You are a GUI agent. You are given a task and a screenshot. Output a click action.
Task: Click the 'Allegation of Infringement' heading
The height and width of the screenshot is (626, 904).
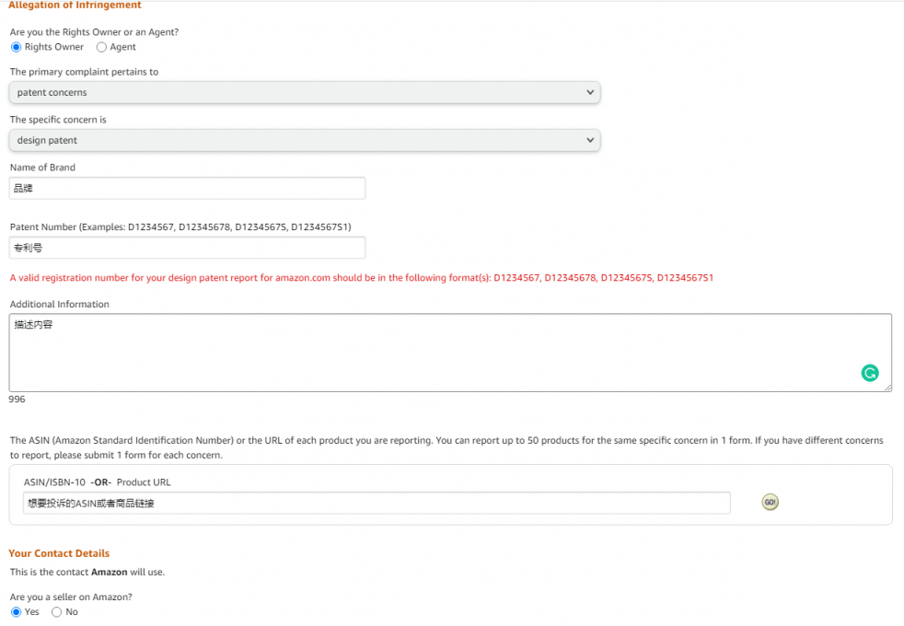(x=75, y=6)
